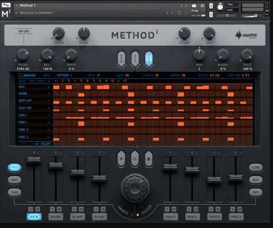
Task: Click the SNARE volume fader handle
Action: pos(55,165)
